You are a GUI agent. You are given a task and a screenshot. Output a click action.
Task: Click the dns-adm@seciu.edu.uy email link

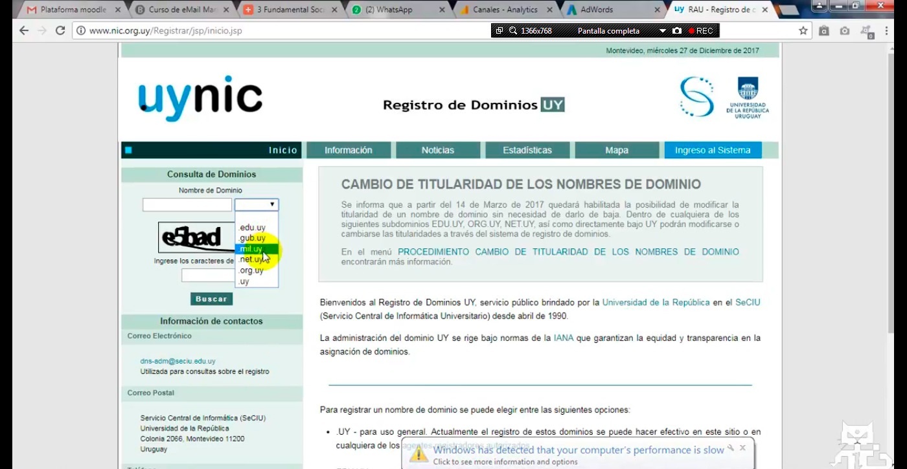point(178,361)
